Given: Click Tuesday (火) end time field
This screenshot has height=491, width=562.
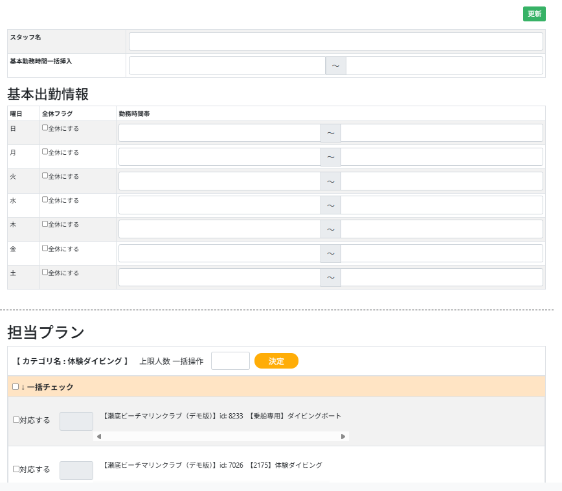Looking at the screenshot, I should (x=442, y=181).
